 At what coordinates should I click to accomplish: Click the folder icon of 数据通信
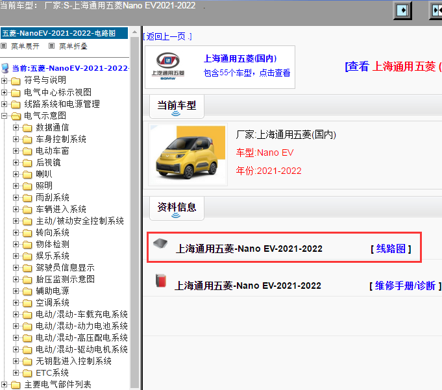(27, 128)
